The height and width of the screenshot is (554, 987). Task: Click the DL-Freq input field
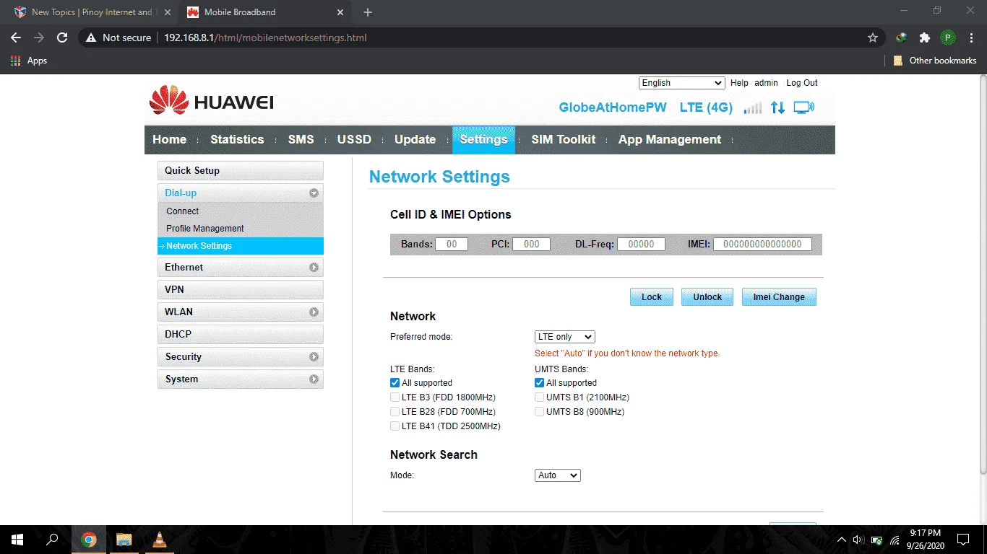641,244
